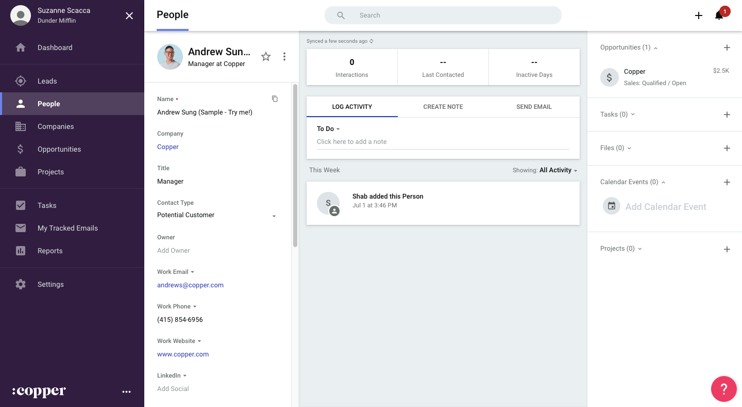Open the www.copper.com website link
This screenshot has width=742, height=407.
[183, 354]
